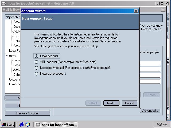Image resolution: width=171 pixels, height=128 pixels.
Task: Maximize the Netscape 7.0 window
Action: tap(162, 3)
